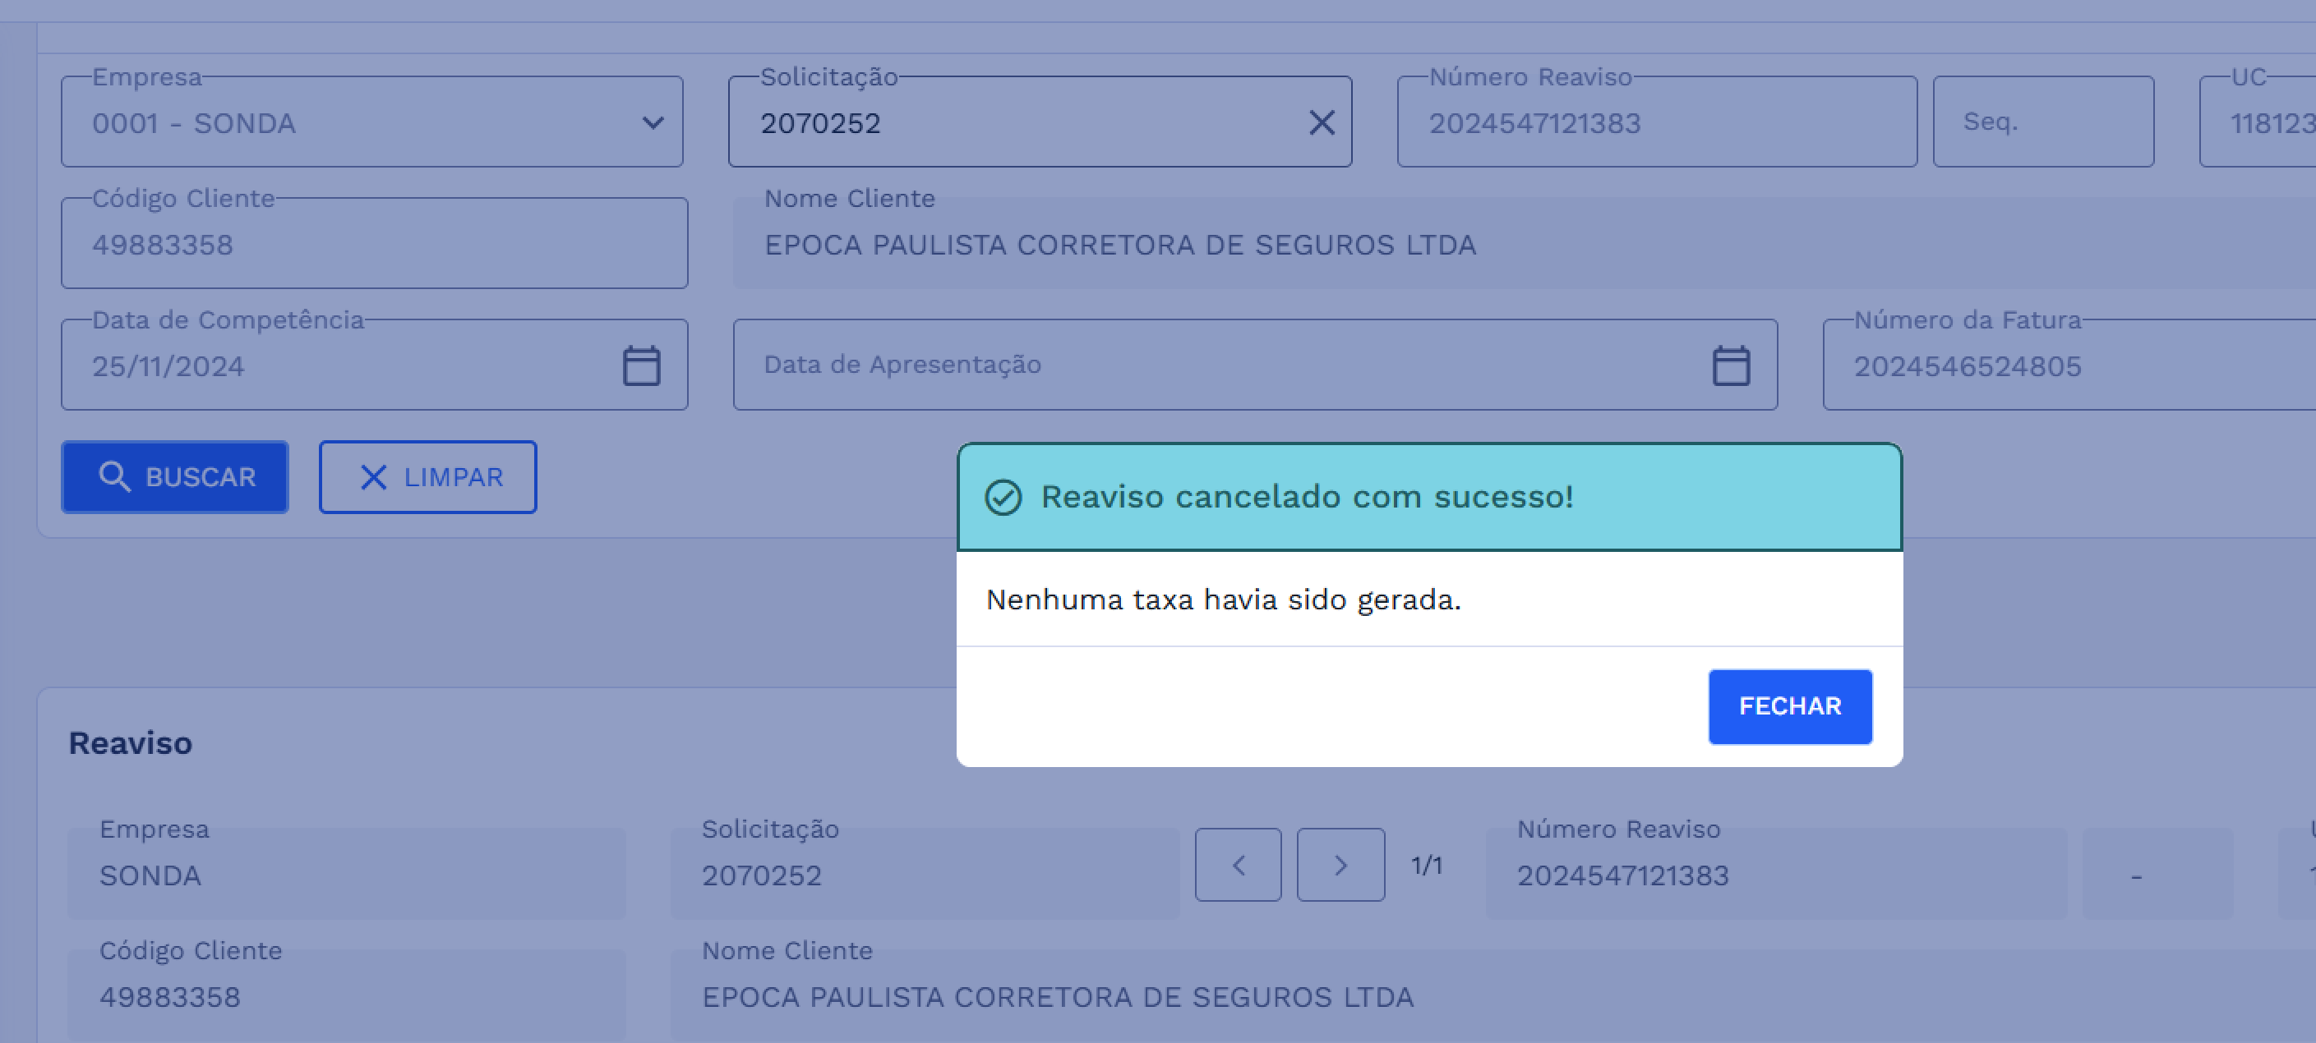
Task: Click the Reaviso section header
Action: pos(131,743)
